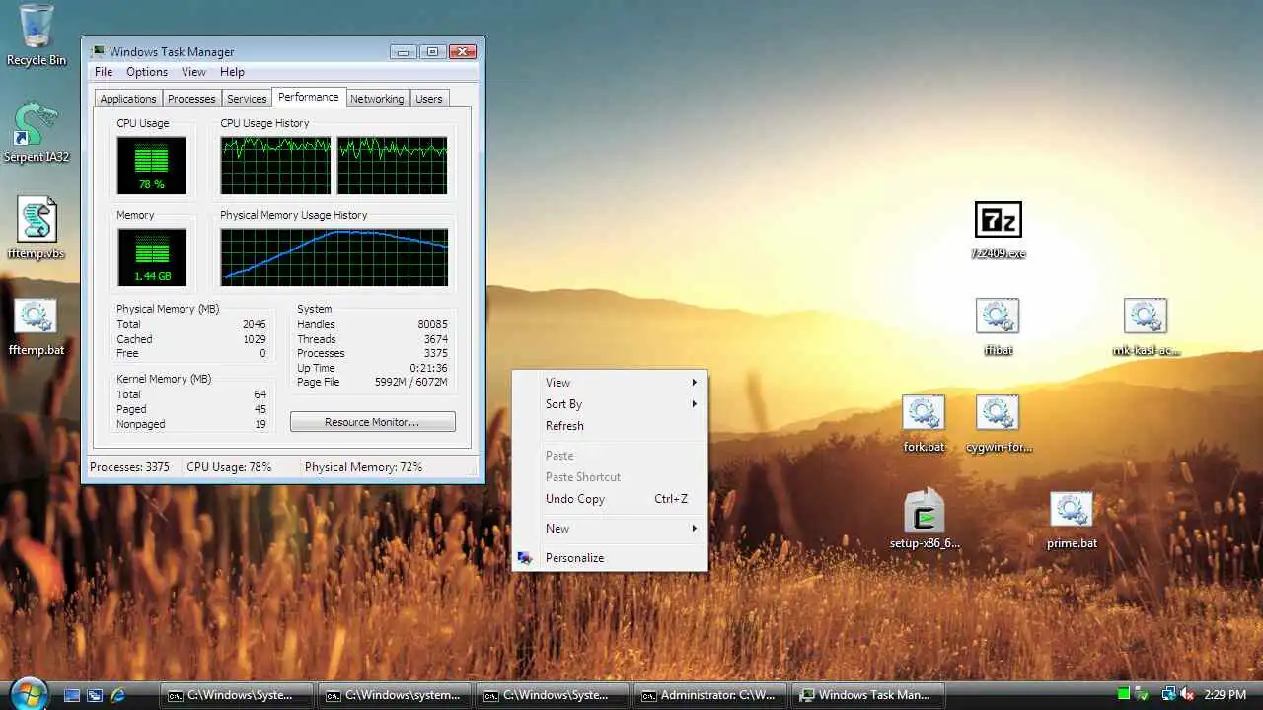Click the left CPU Usage History graph
The image size is (1263, 710).
click(275, 166)
